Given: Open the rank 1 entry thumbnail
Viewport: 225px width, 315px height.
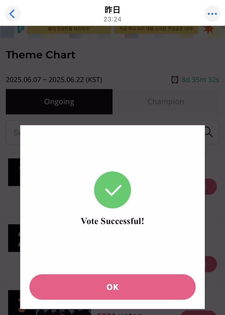Looking at the screenshot, I should (x=14, y=172).
